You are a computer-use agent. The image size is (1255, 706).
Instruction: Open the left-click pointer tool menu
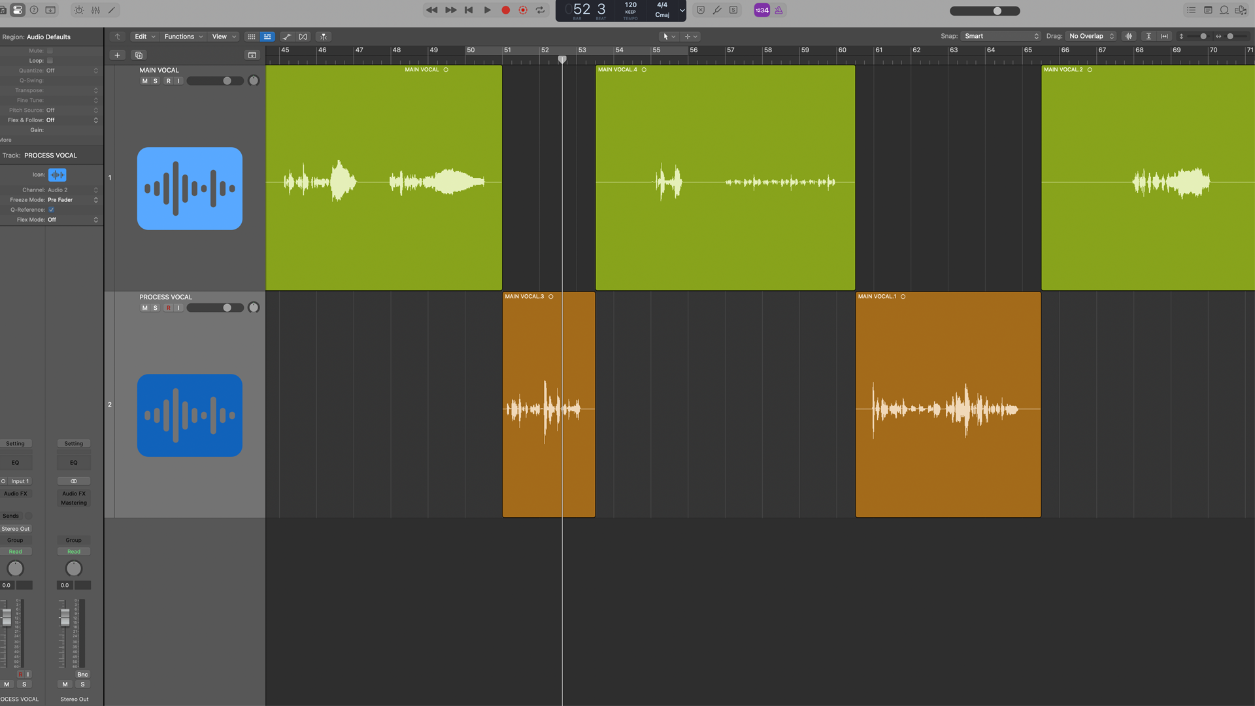(669, 37)
